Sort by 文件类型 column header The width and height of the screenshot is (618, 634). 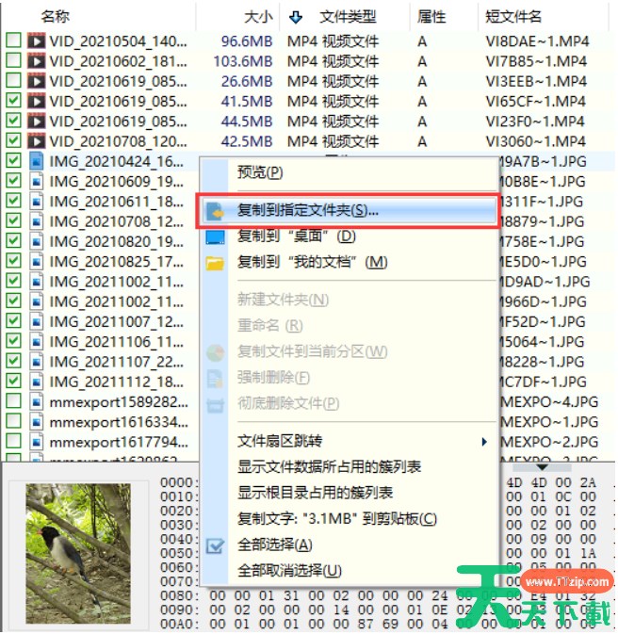tap(347, 17)
